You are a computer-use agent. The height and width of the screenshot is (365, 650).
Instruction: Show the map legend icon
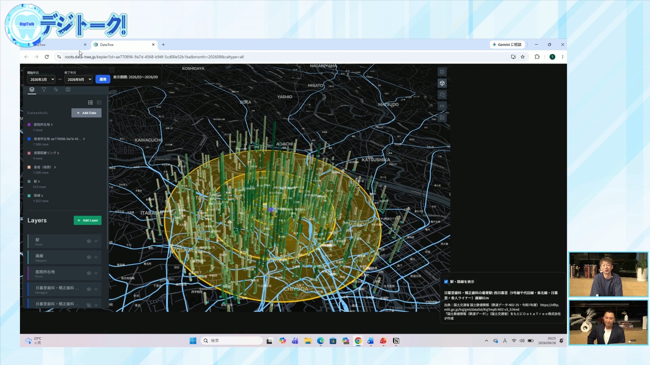click(x=442, y=118)
